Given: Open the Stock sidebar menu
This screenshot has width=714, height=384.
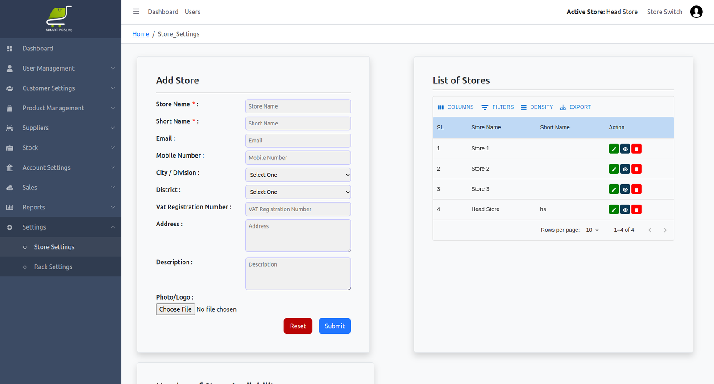Looking at the screenshot, I should 61,148.
